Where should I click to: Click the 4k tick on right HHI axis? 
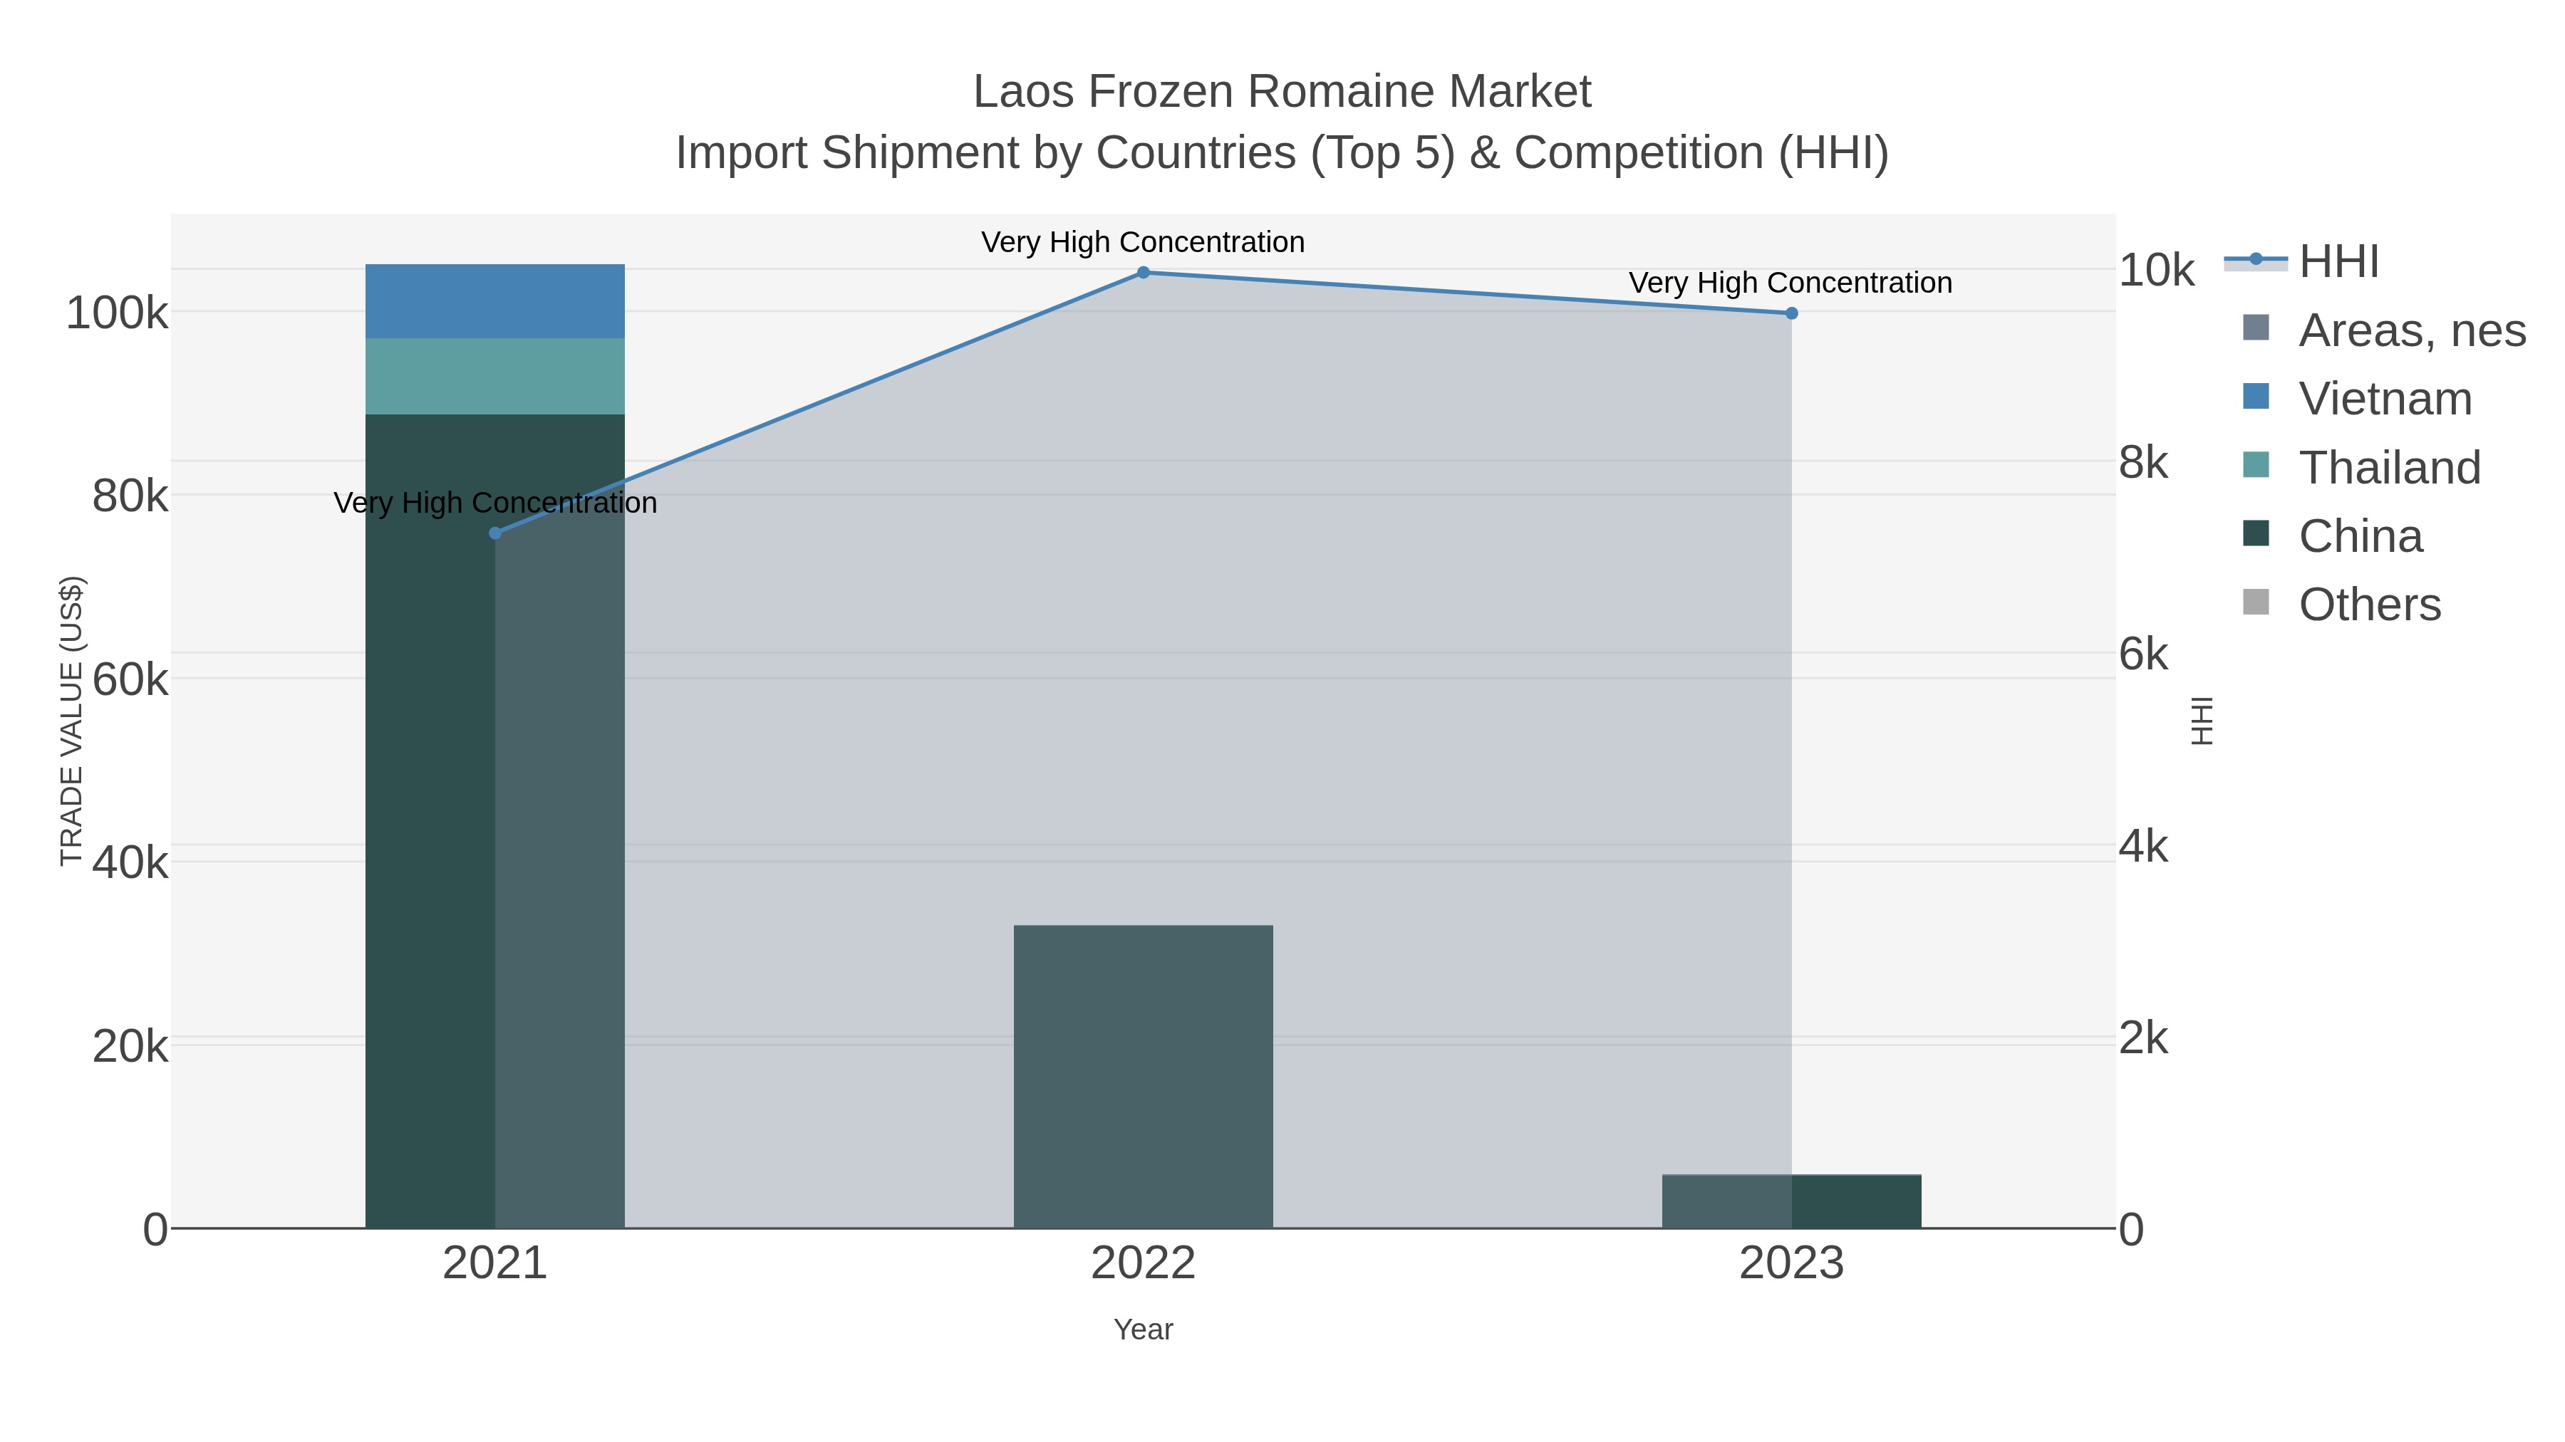pyautogui.click(x=2142, y=846)
